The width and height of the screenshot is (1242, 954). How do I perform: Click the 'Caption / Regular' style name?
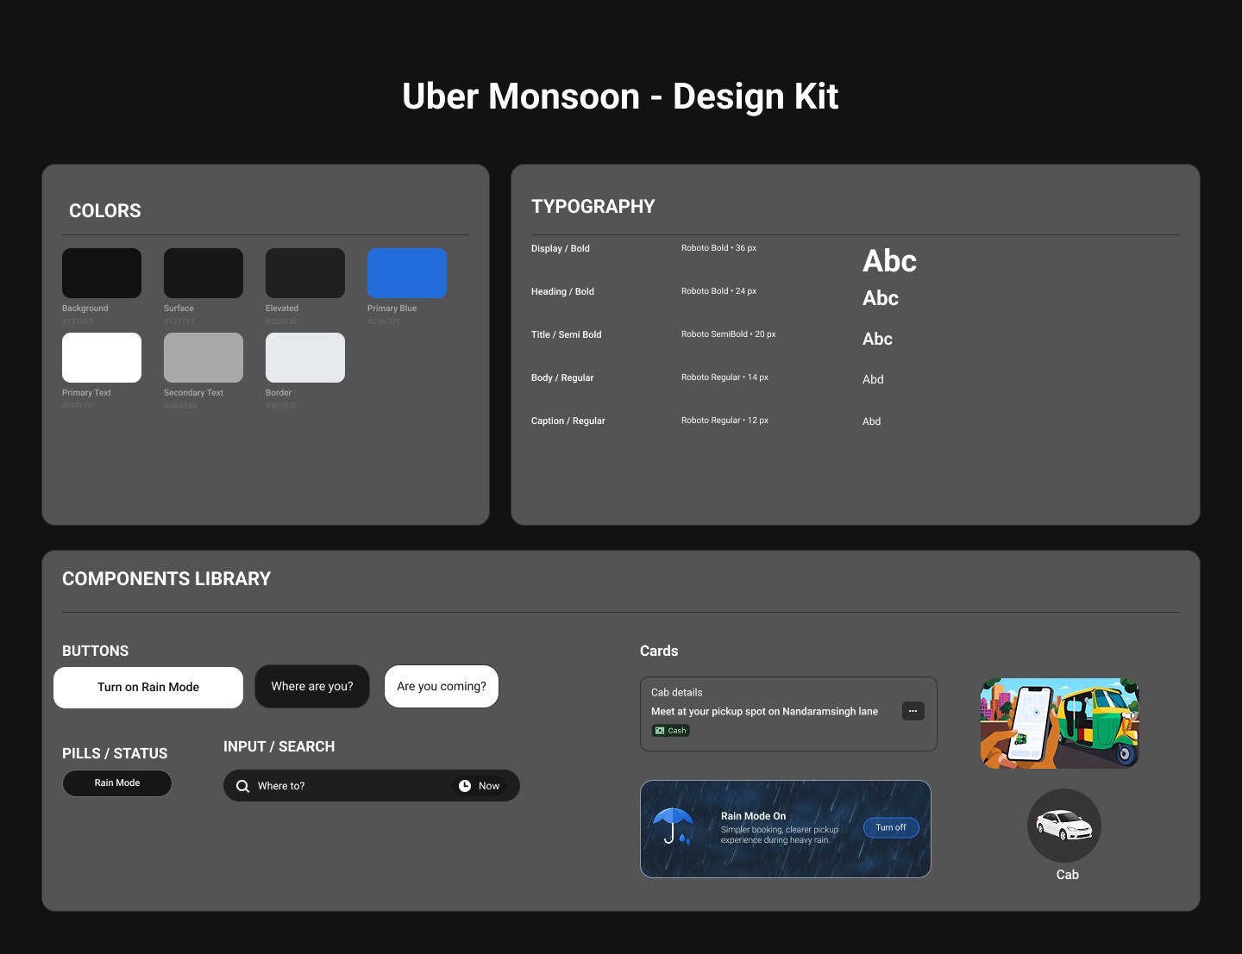pyautogui.click(x=568, y=421)
